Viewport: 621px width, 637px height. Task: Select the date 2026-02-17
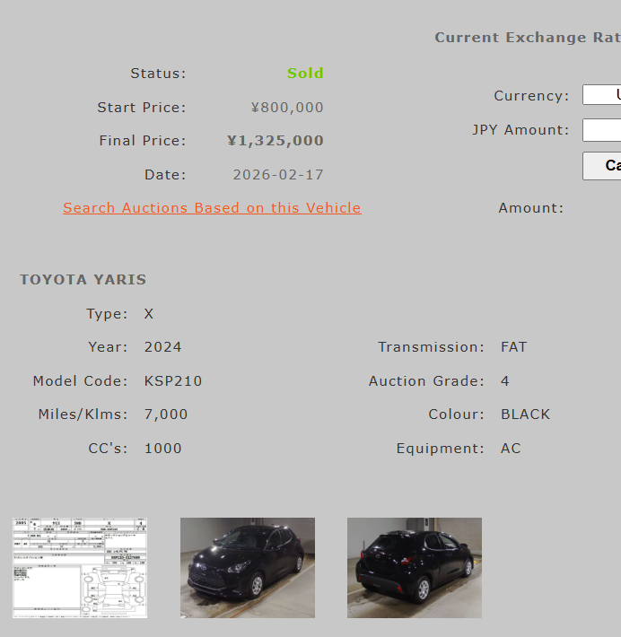[278, 175]
